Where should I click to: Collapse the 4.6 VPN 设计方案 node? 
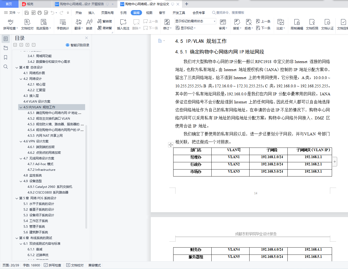coord(21,141)
